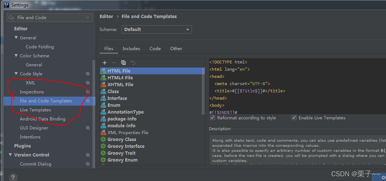This screenshot has width=386, height=181.
Task: Reset template with the undo arrow icon
Action: point(133,63)
